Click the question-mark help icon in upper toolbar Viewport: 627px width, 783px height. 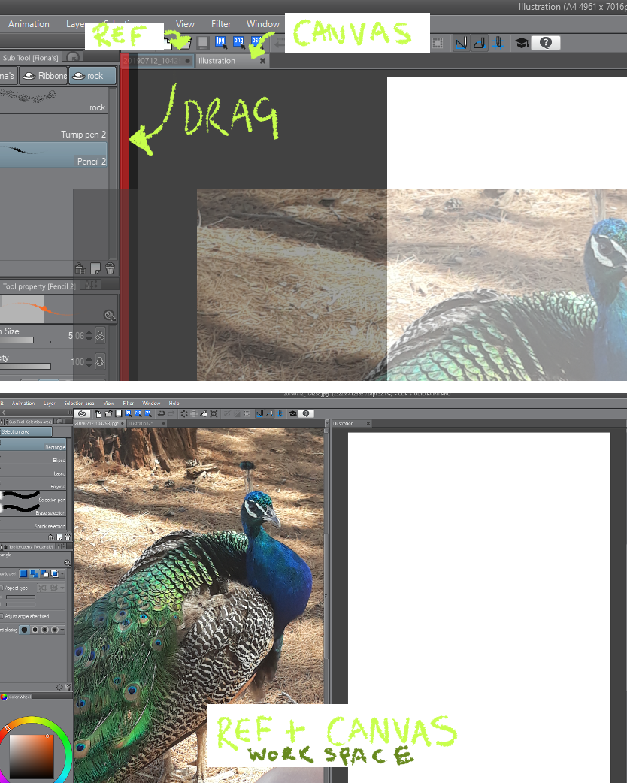546,43
